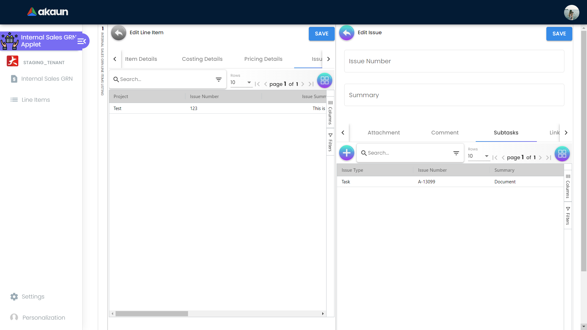
Task: Collapse the Internal Sales GRN Applet menu icon
Action: tap(81, 41)
